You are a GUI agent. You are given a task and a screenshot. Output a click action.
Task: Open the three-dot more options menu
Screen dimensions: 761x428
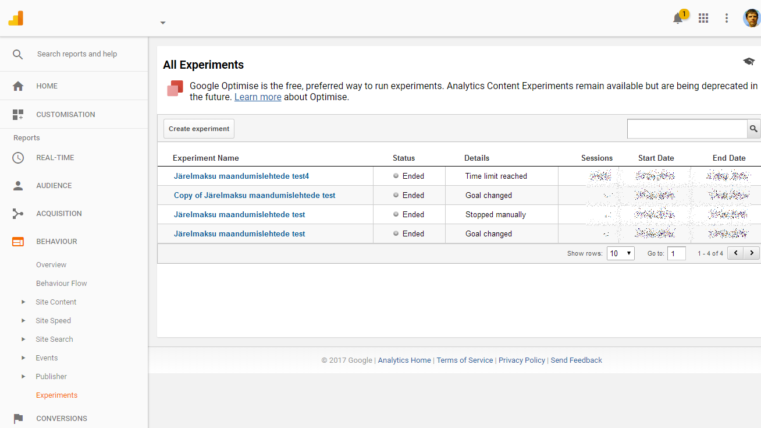(726, 18)
